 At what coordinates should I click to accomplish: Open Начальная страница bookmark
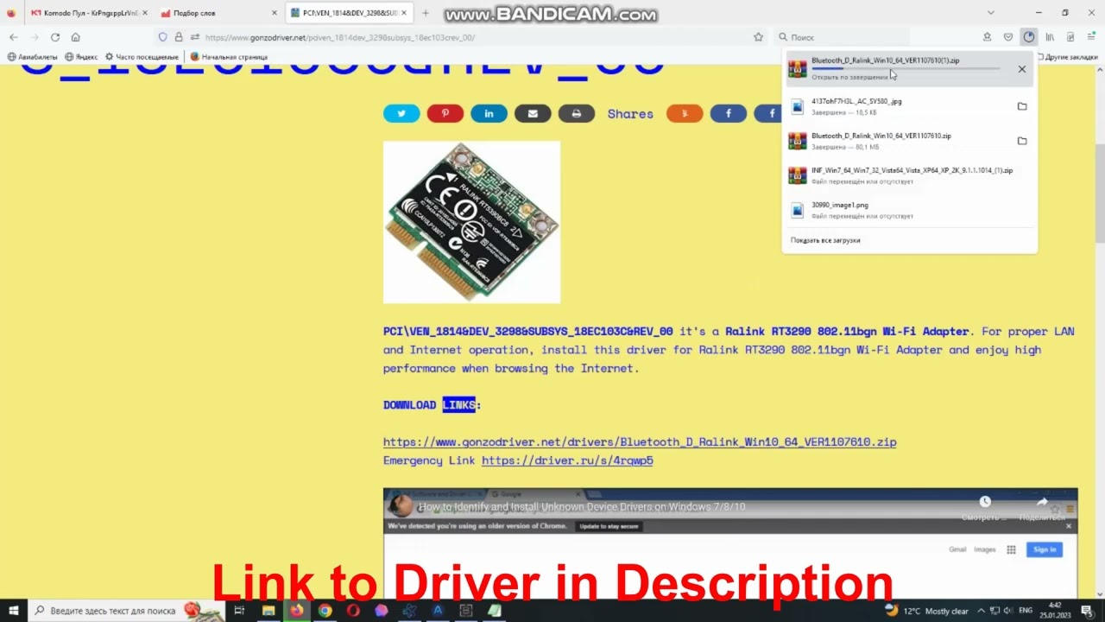pos(229,57)
